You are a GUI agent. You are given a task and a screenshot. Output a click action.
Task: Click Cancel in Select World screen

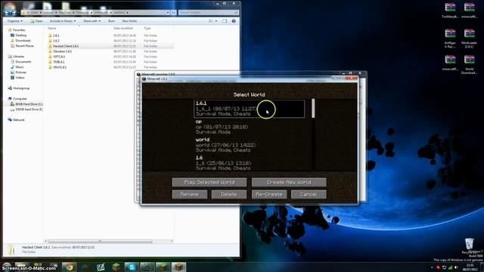coord(309,194)
